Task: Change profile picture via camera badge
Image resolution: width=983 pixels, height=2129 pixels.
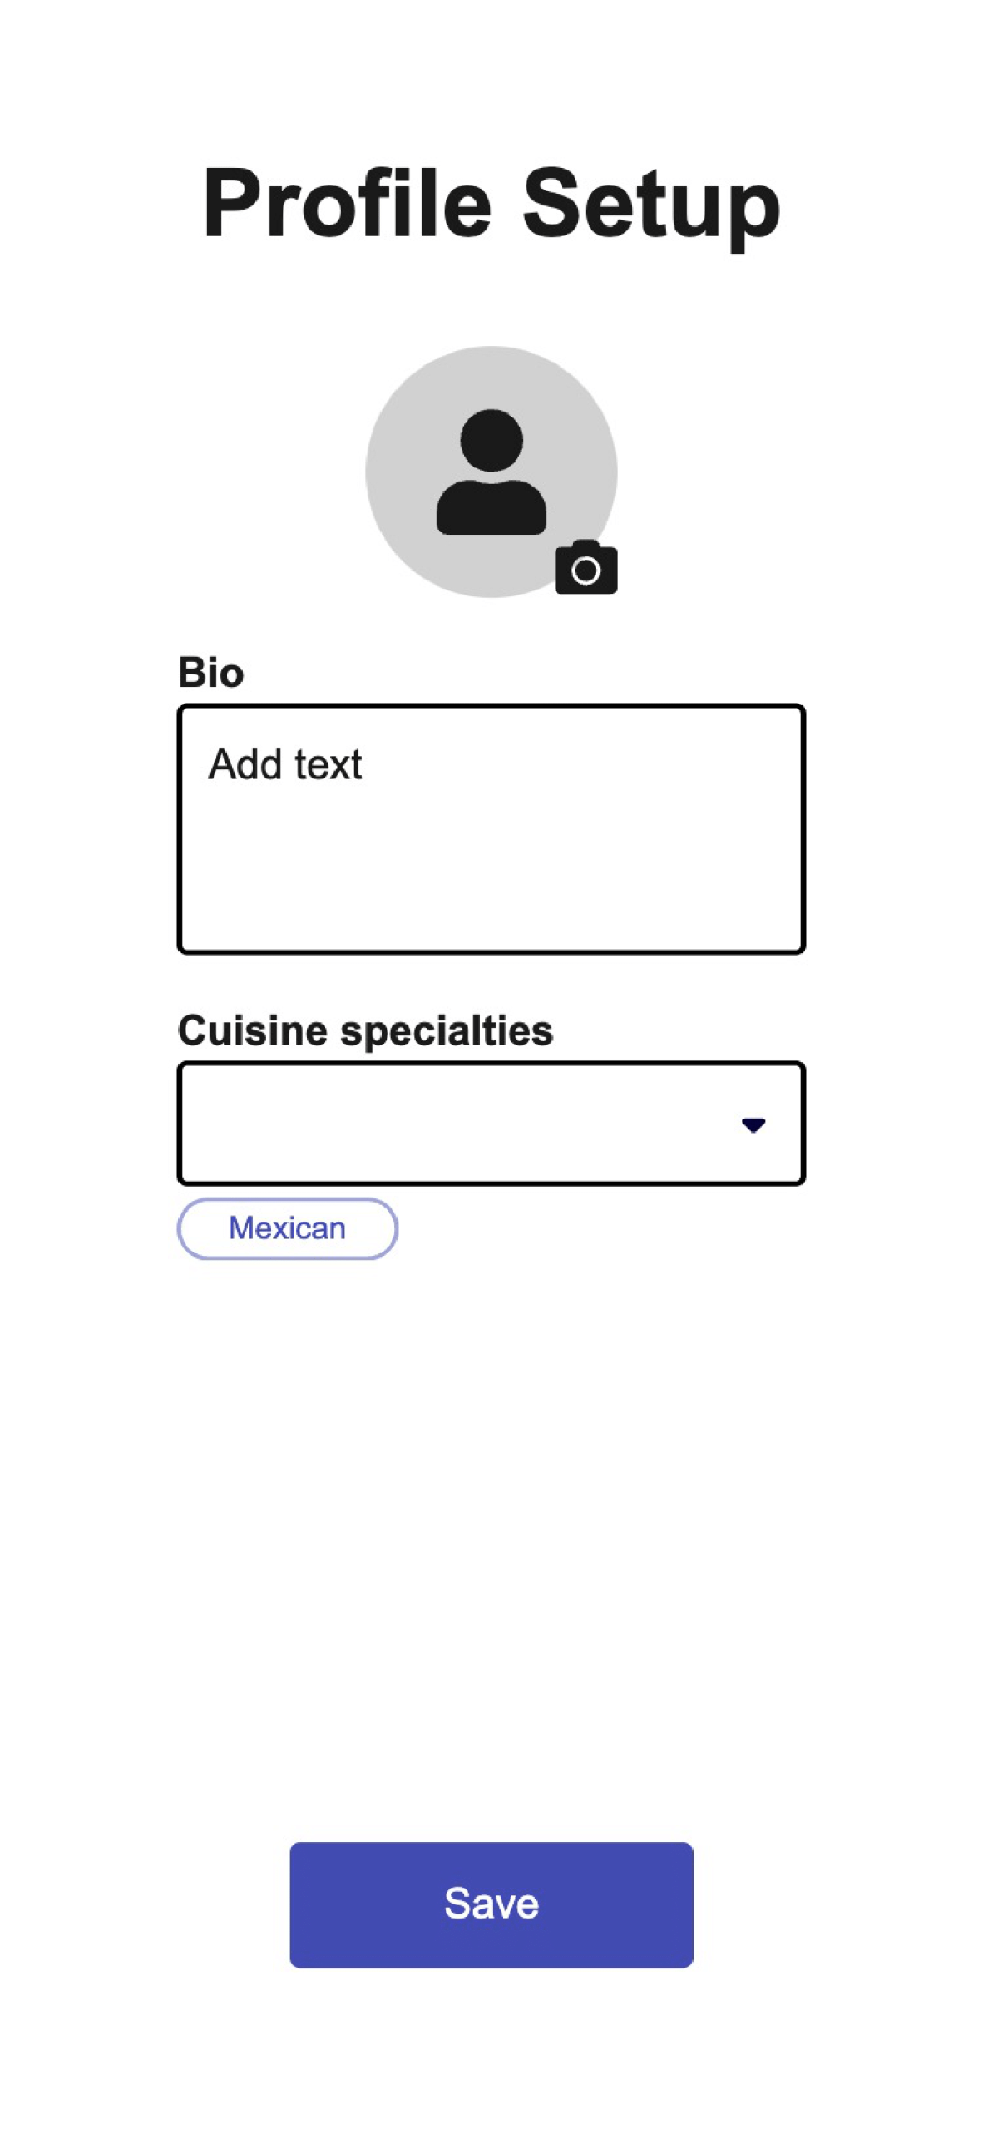Action: tap(585, 568)
